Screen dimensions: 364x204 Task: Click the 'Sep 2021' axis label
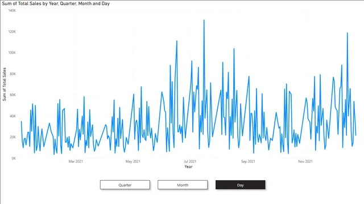point(248,161)
